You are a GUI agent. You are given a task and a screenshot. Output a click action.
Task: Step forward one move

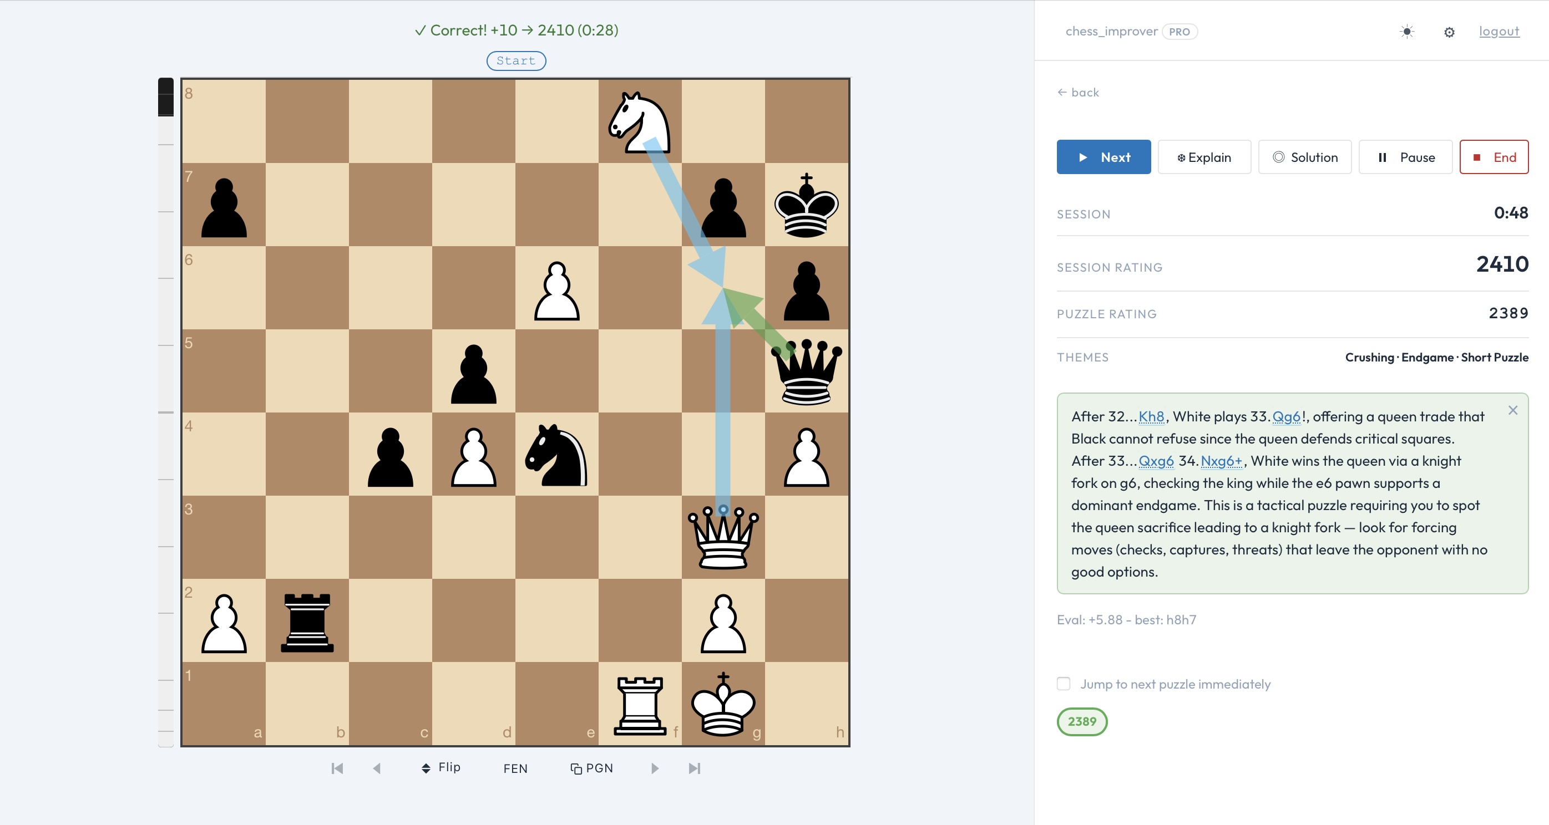tap(655, 768)
